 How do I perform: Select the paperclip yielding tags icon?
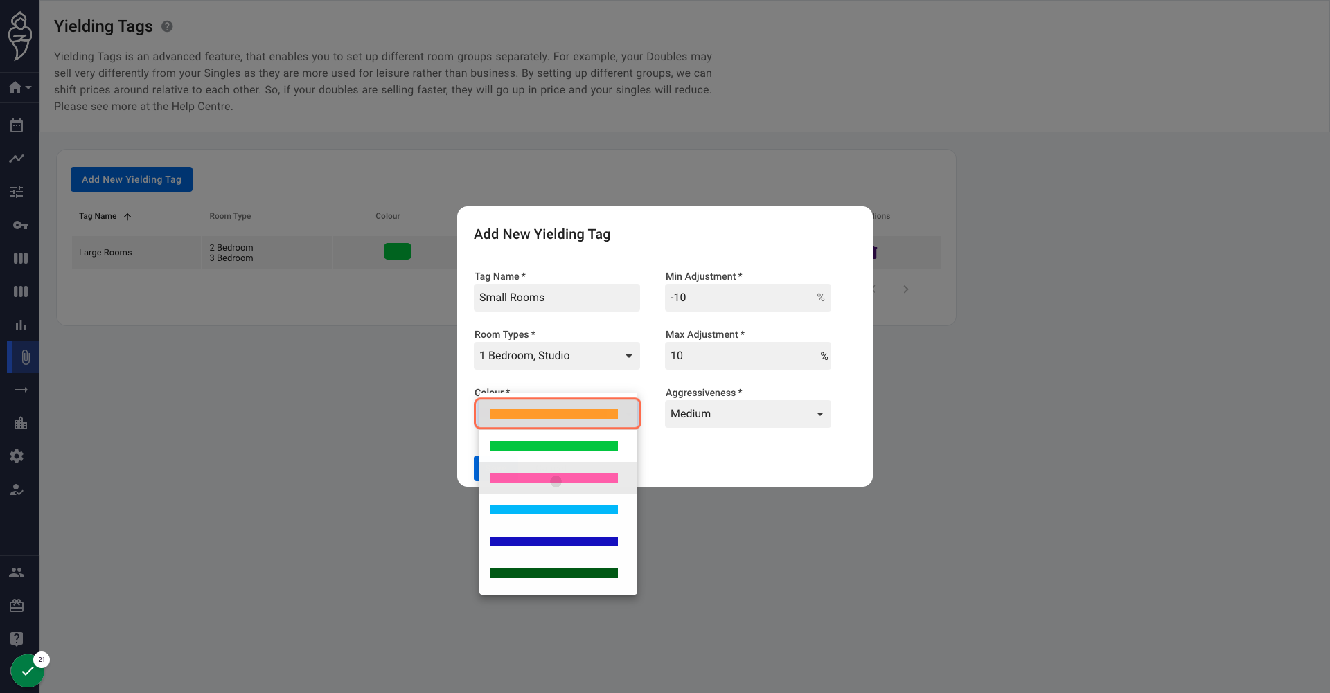(25, 357)
